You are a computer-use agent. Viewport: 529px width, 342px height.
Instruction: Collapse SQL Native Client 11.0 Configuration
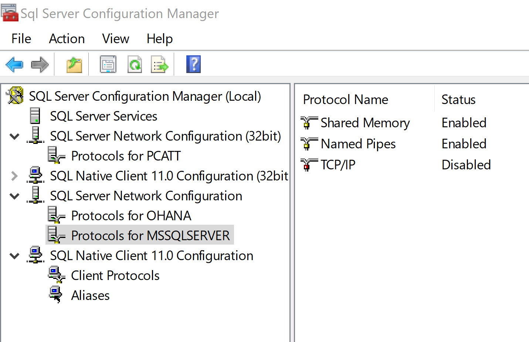point(14,255)
